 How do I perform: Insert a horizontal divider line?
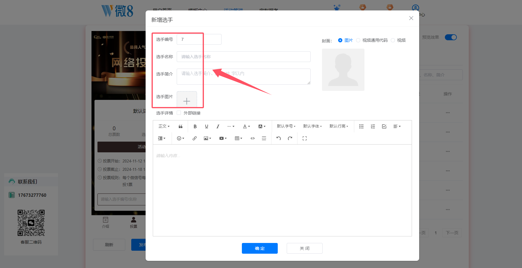click(x=264, y=138)
